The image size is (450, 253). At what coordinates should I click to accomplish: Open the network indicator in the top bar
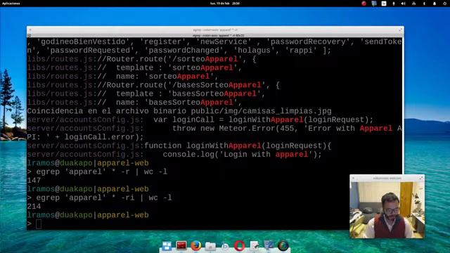pos(413,4)
